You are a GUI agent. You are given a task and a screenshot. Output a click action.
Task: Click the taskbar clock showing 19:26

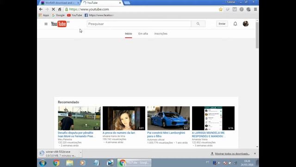[247, 163]
